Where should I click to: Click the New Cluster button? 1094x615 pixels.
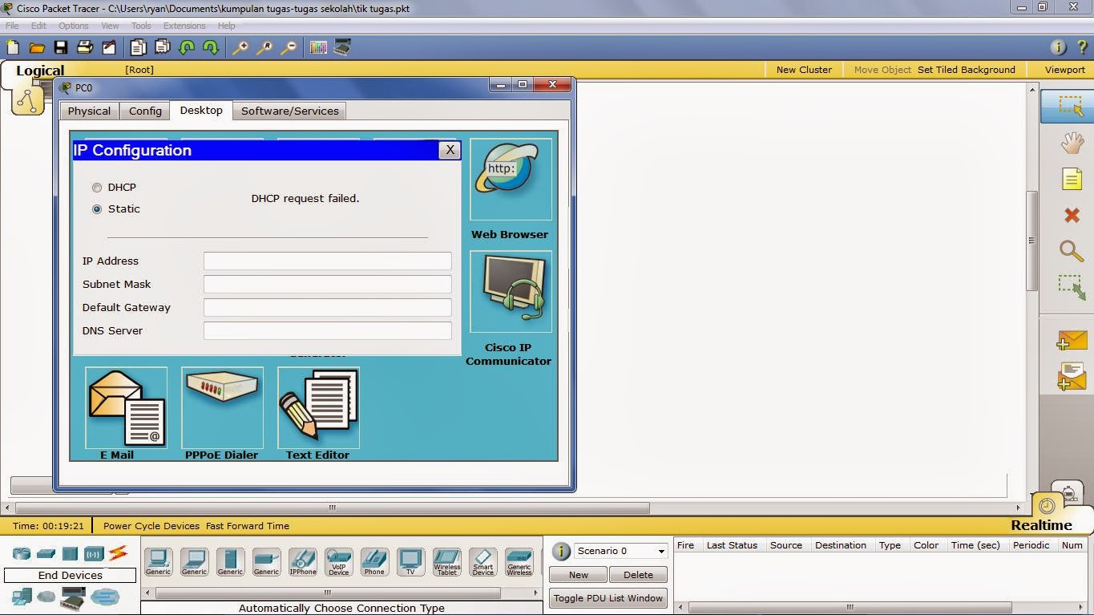[x=804, y=70]
